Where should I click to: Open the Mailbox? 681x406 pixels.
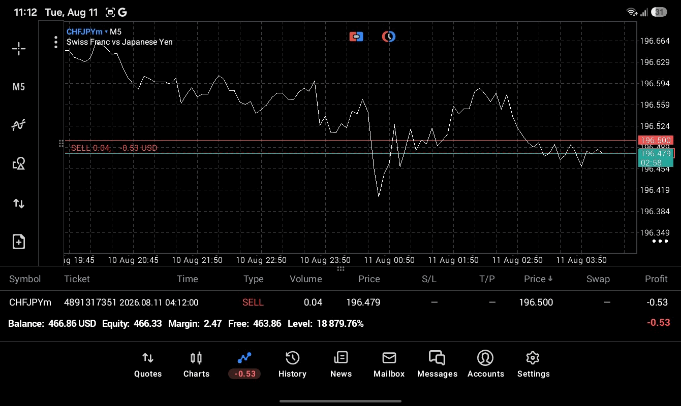[x=389, y=365]
